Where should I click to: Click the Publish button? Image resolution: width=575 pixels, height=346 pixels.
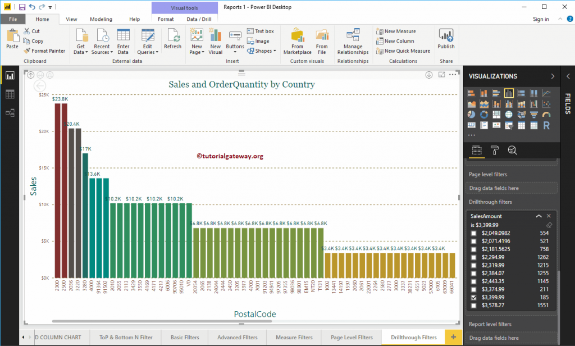pos(446,39)
